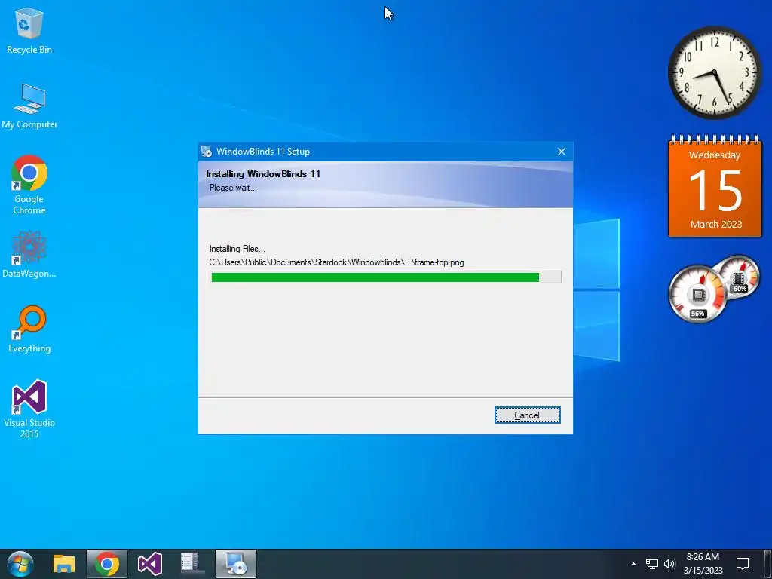Click the Windows Start button
This screenshot has width=772, height=579.
pos(20,564)
